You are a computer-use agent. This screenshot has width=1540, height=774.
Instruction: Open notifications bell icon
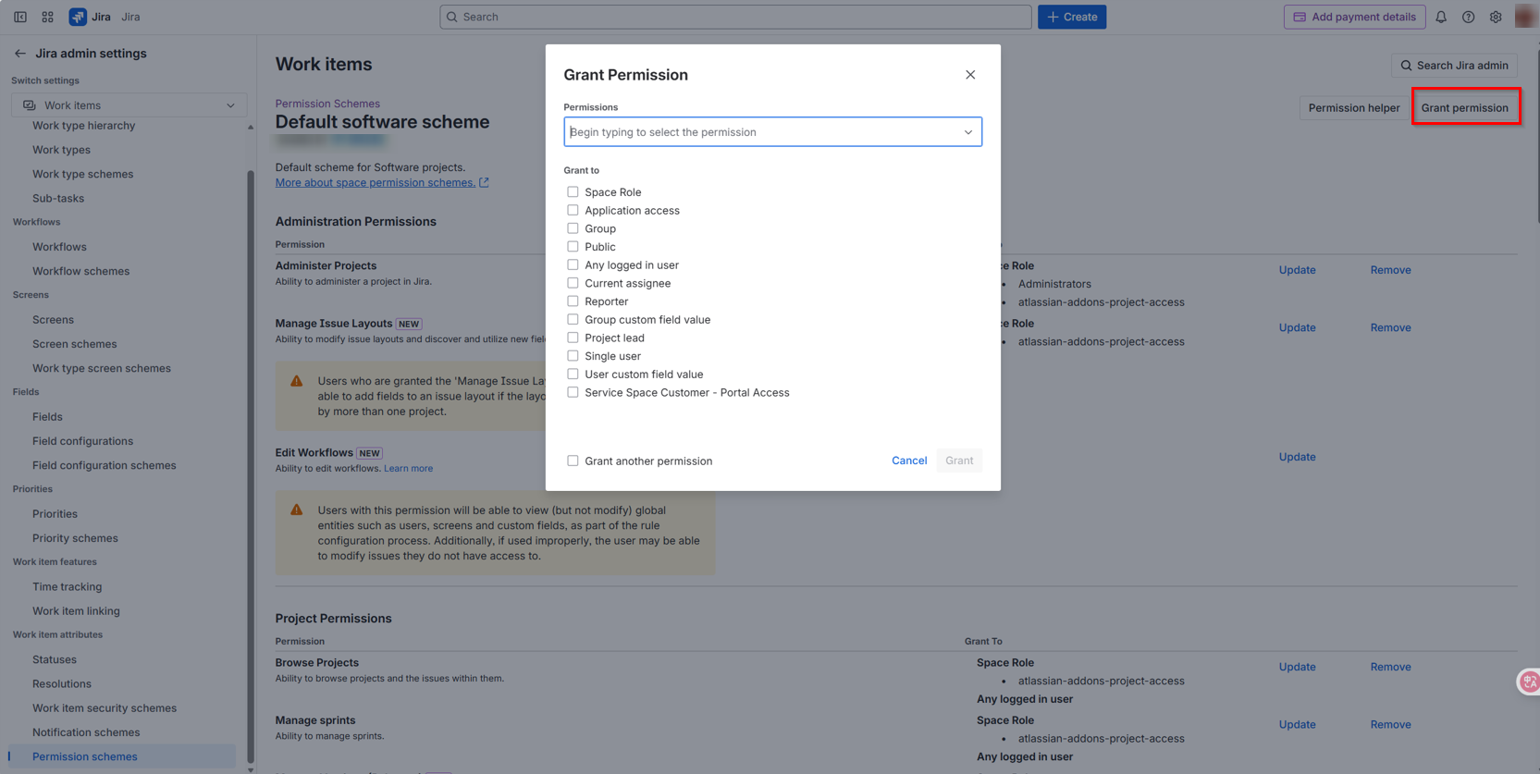(x=1441, y=17)
